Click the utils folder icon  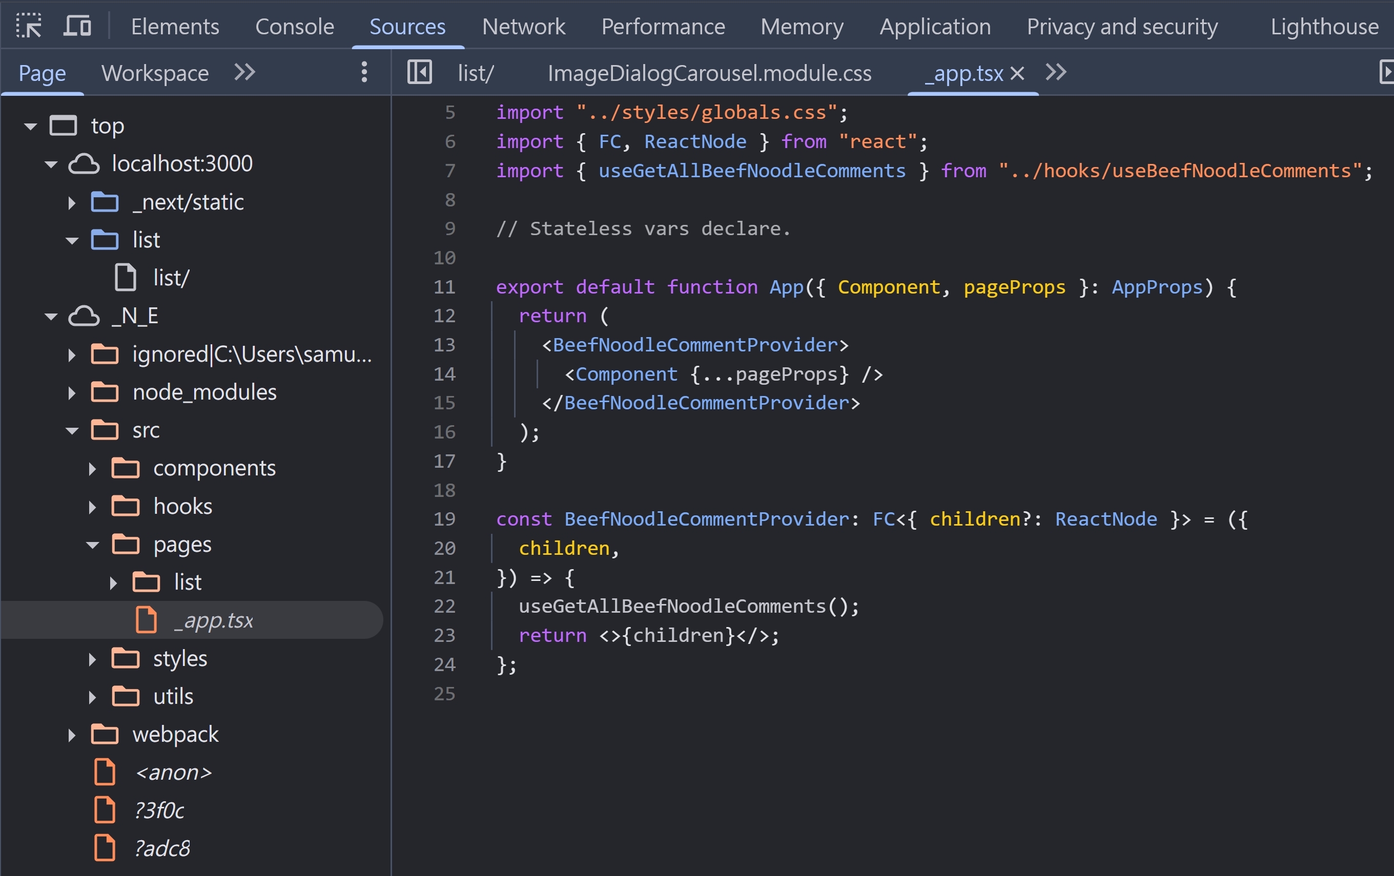point(126,696)
